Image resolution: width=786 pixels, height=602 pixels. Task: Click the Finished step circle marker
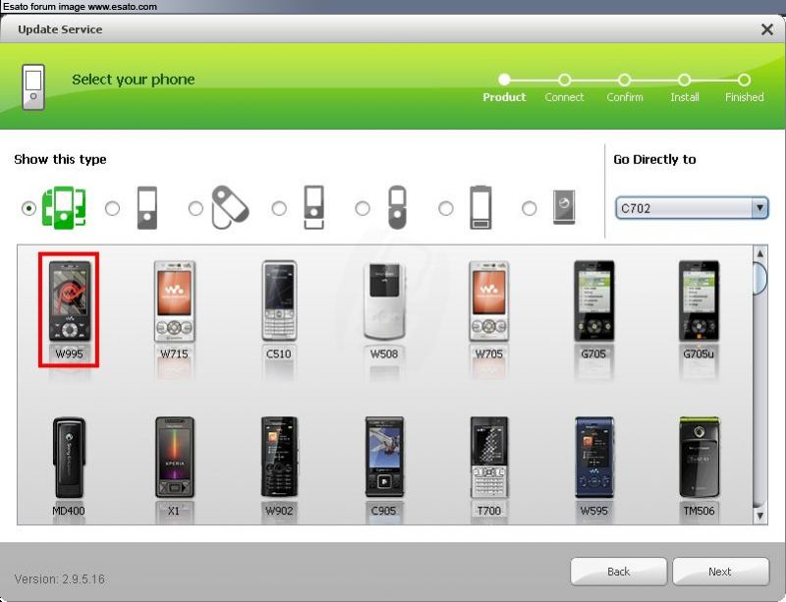pos(745,80)
